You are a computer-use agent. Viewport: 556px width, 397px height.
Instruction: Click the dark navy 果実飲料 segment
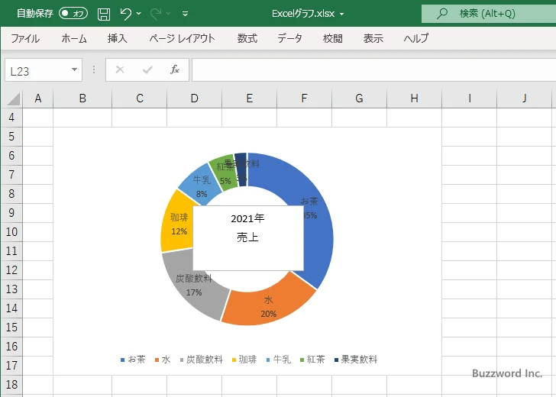(241, 169)
